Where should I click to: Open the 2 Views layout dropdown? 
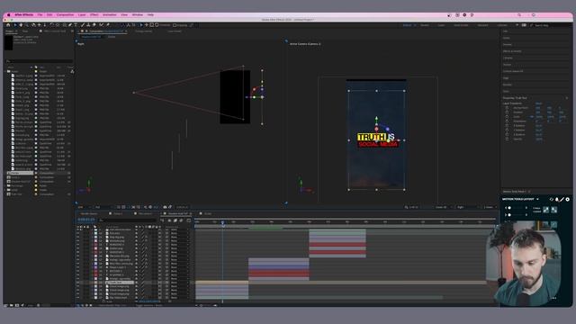490,207
